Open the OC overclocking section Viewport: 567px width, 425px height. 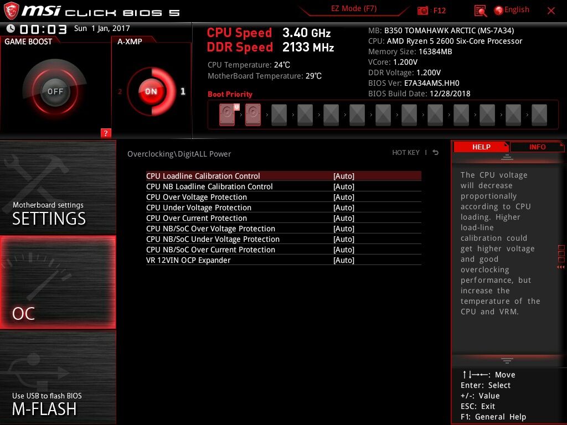tap(58, 283)
